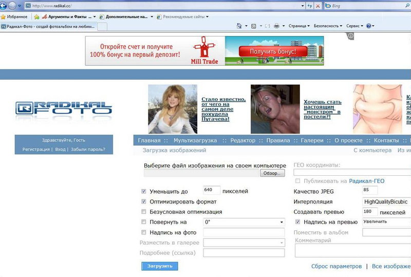Click the Забыли пароль? link
411x277 pixels.
point(88,149)
